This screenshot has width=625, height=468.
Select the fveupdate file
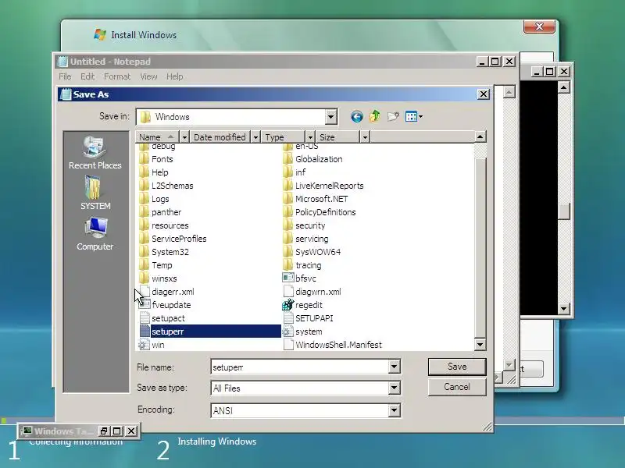click(165, 305)
